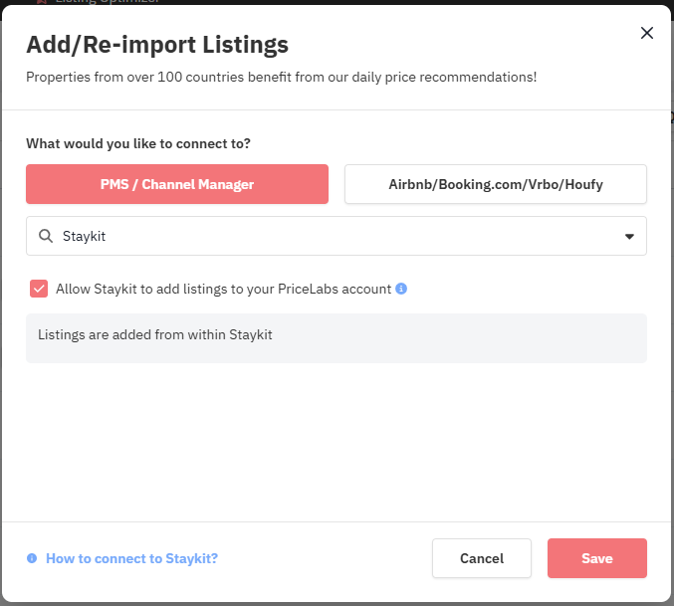Click the empty area below the Staykit notice
Screen dimensions: 674x606
[337, 443]
